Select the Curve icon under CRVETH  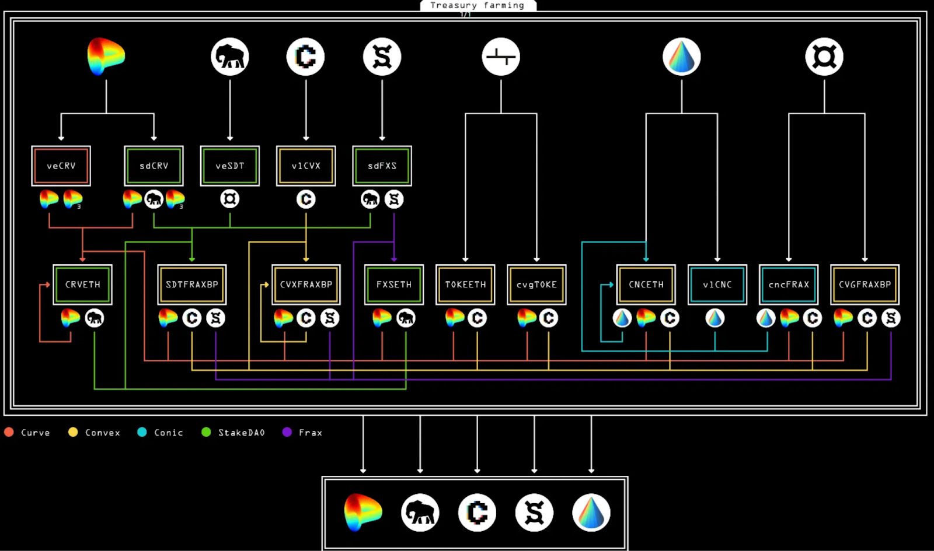click(x=71, y=318)
